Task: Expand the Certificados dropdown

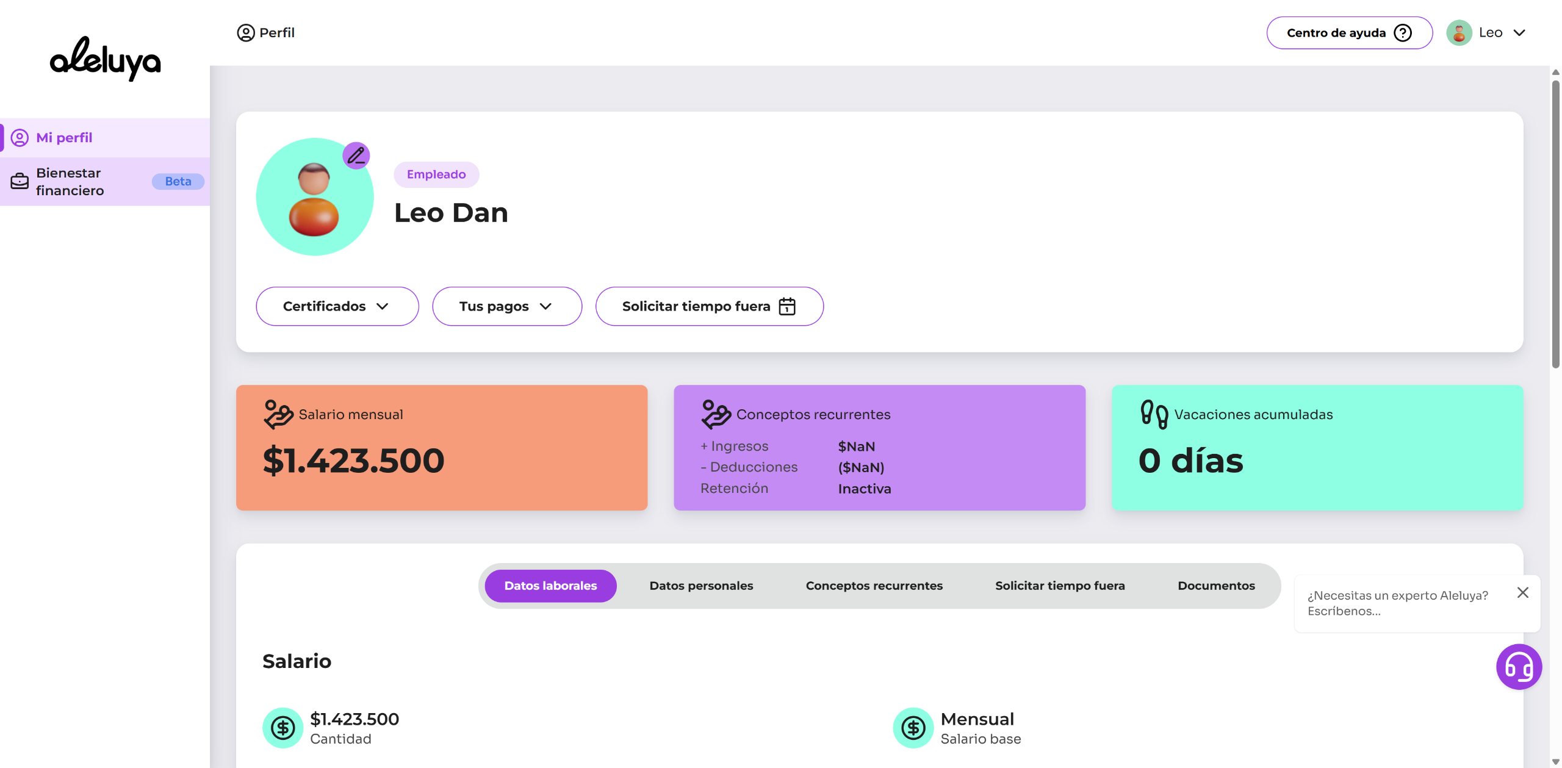Action: point(337,306)
